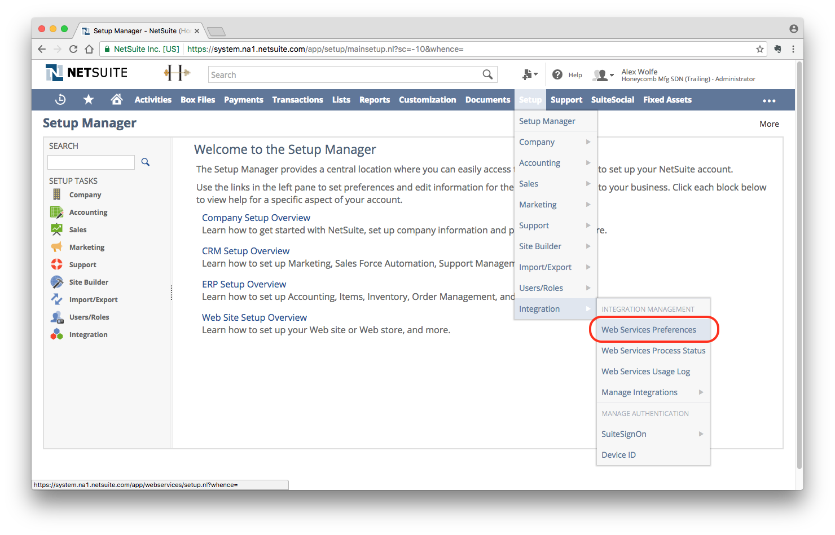Open Web Services Process Status
This screenshot has height=535, width=835.
coord(653,351)
